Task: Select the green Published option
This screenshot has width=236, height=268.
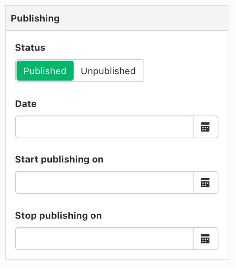Action: click(45, 71)
